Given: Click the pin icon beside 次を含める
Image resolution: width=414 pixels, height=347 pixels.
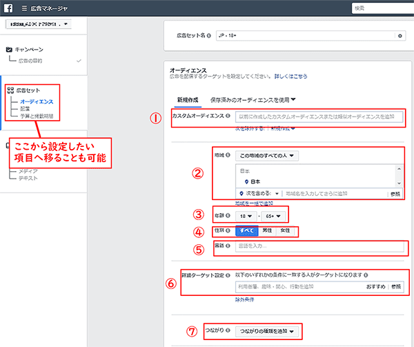Looking at the screenshot, I should [241, 193].
